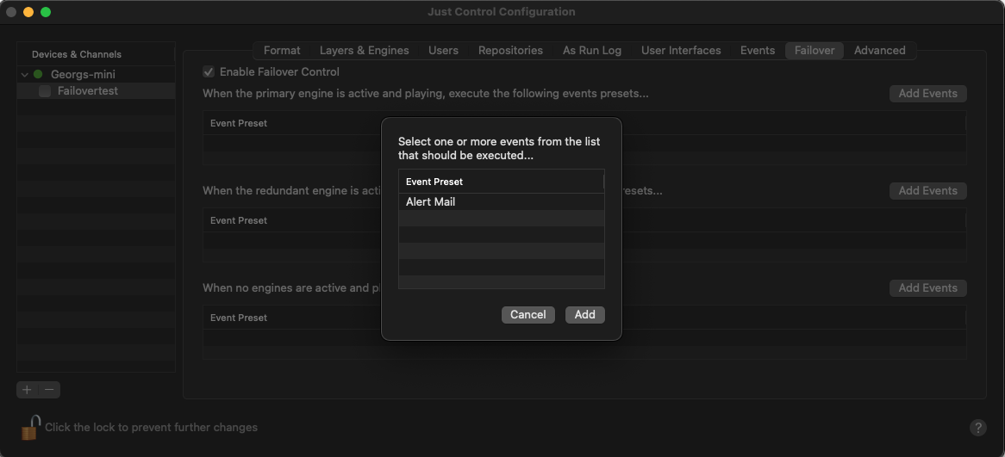Open the Layers & Engines tab
The width and height of the screenshot is (1005, 457).
pos(364,51)
